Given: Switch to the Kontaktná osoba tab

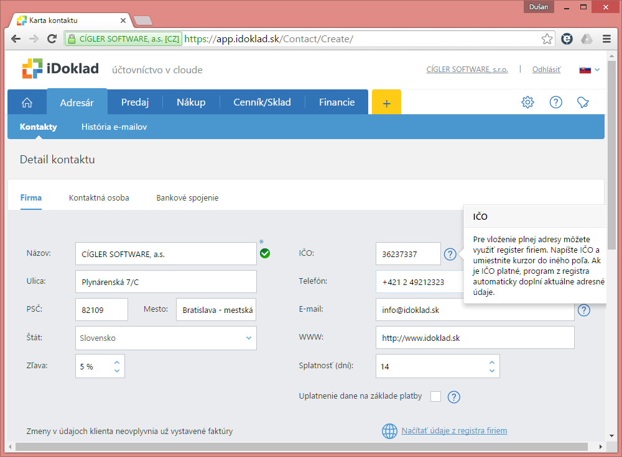Looking at the screenshot, I should coord(99,198).
